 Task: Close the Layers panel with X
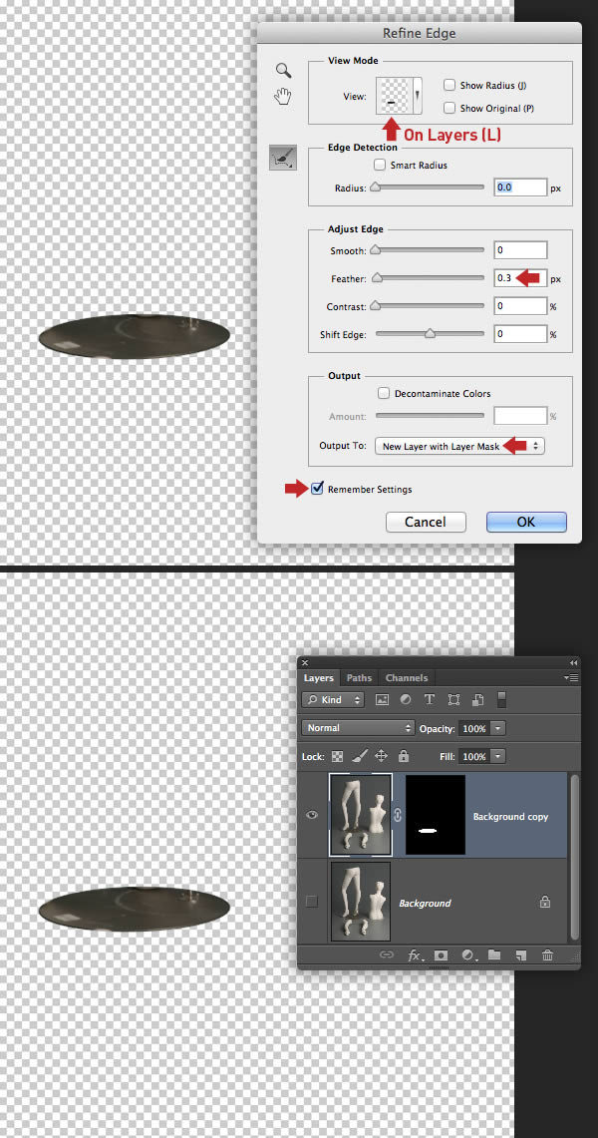coord(305,662)
